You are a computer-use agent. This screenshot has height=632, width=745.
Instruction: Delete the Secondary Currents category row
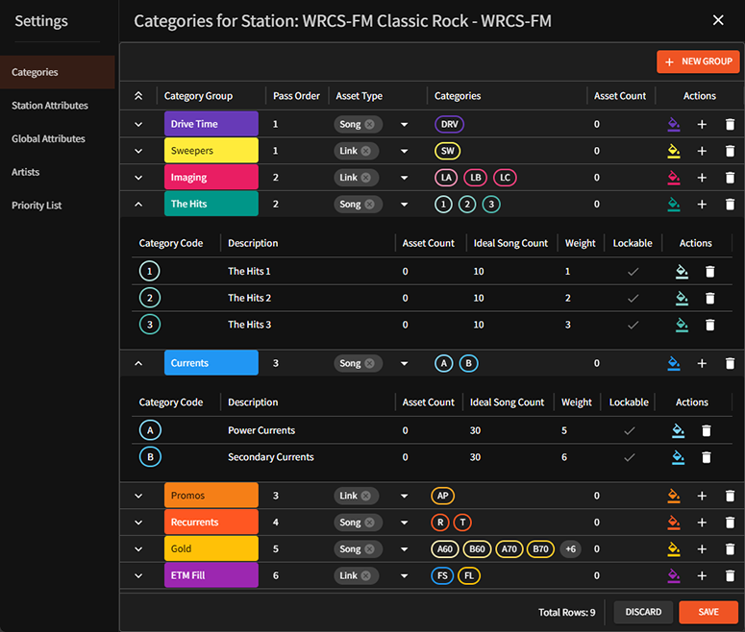click(706, 457)
